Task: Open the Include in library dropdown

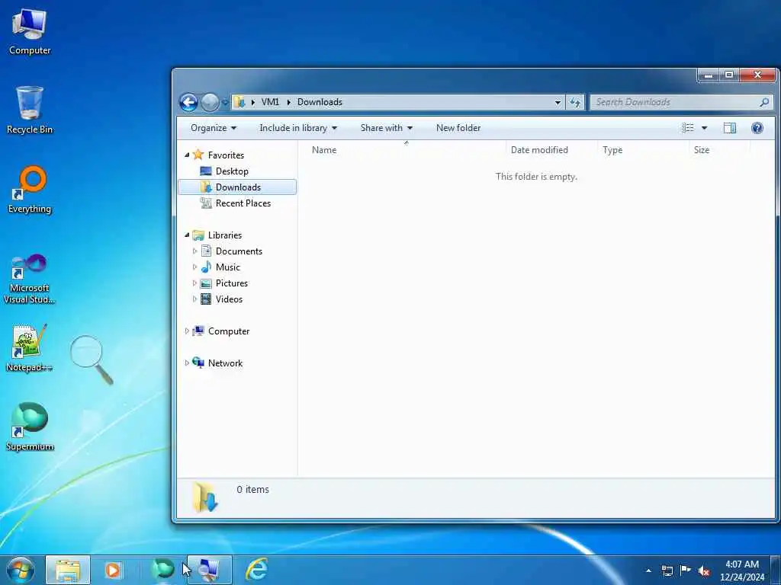Action: (298, 128)
